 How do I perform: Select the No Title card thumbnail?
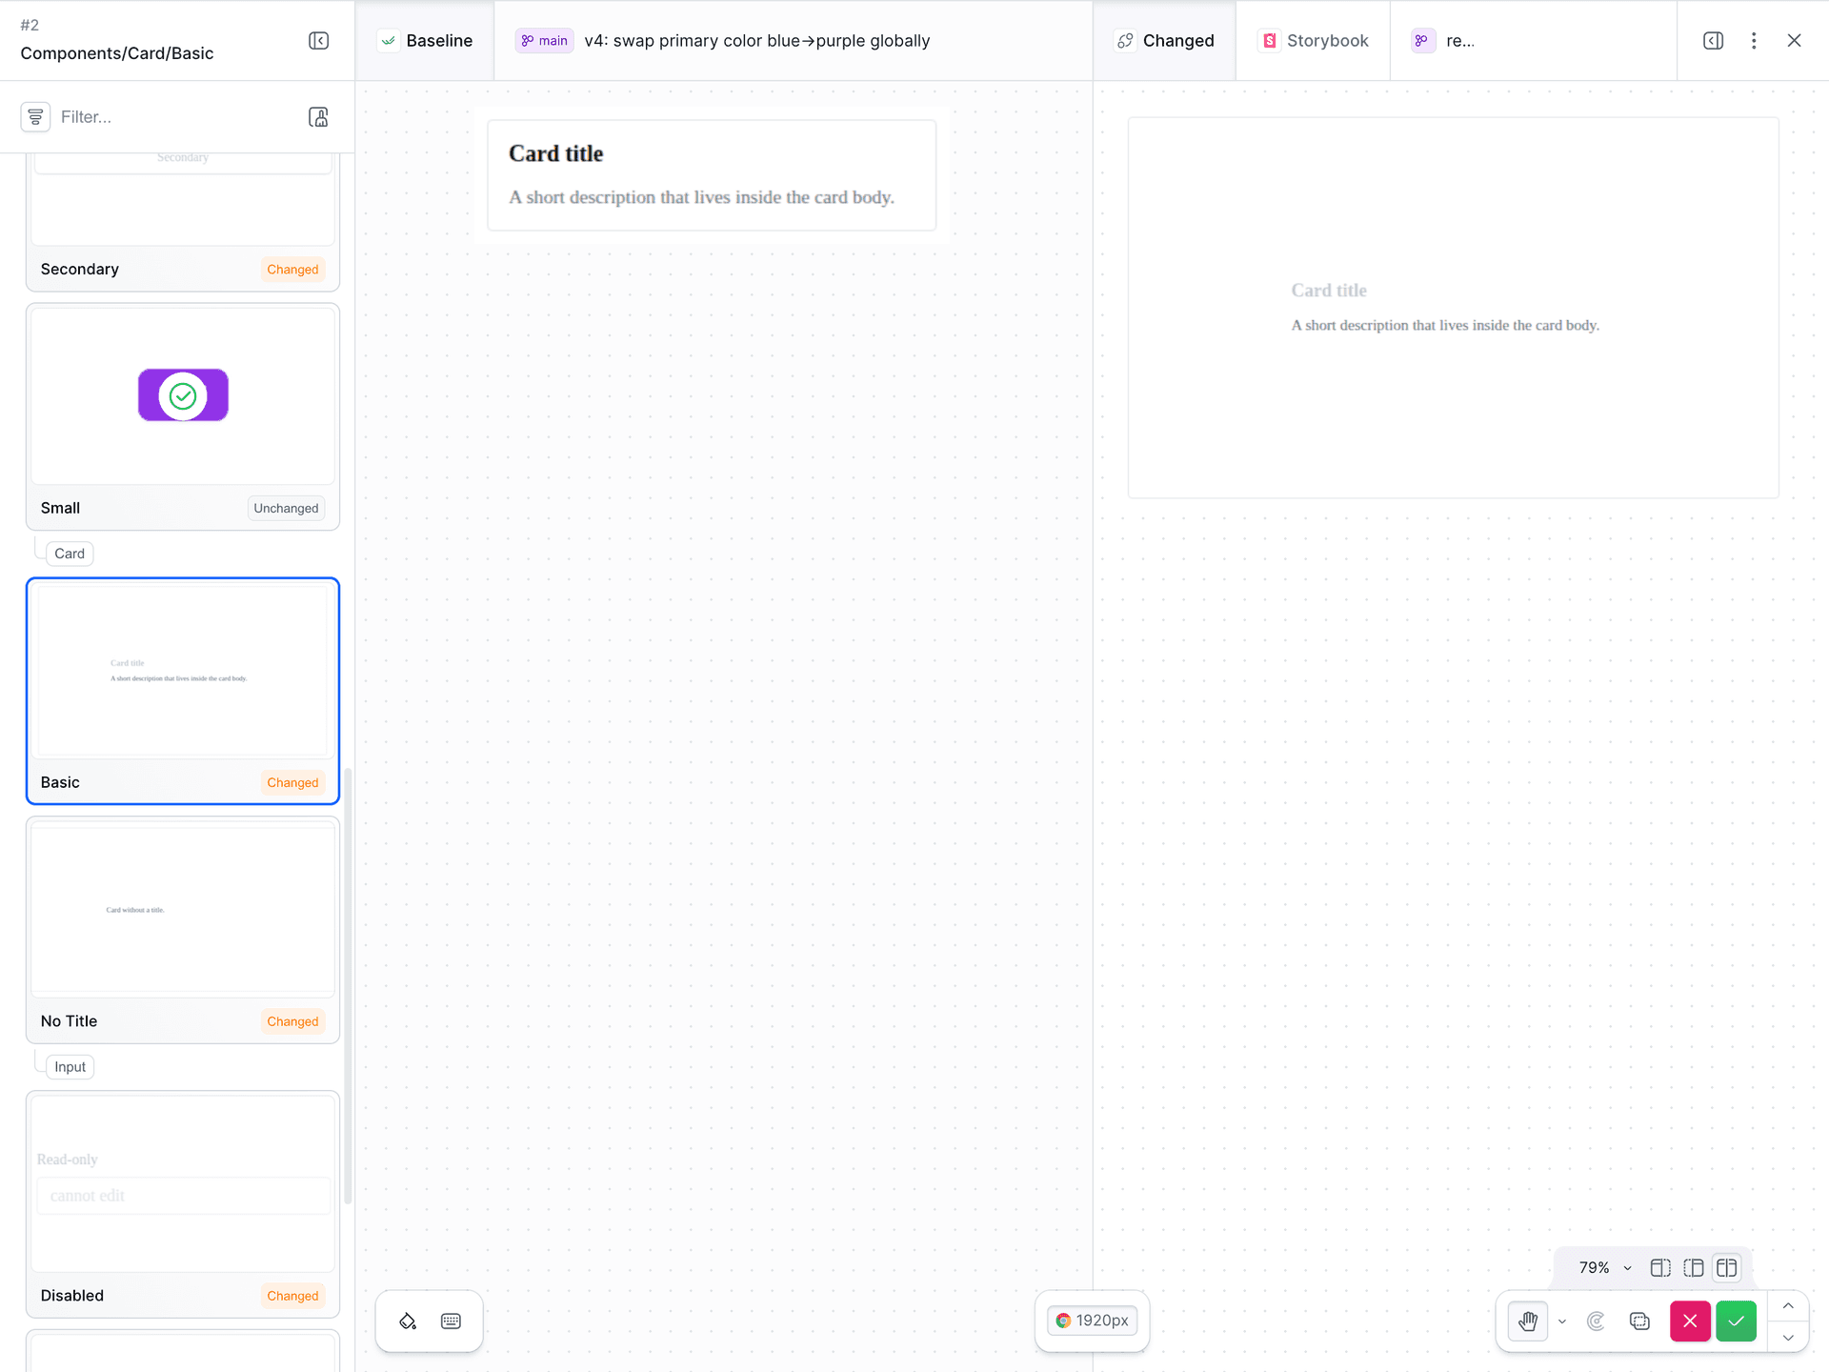point(183,930)
